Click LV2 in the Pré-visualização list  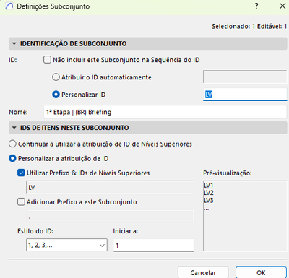209,193
